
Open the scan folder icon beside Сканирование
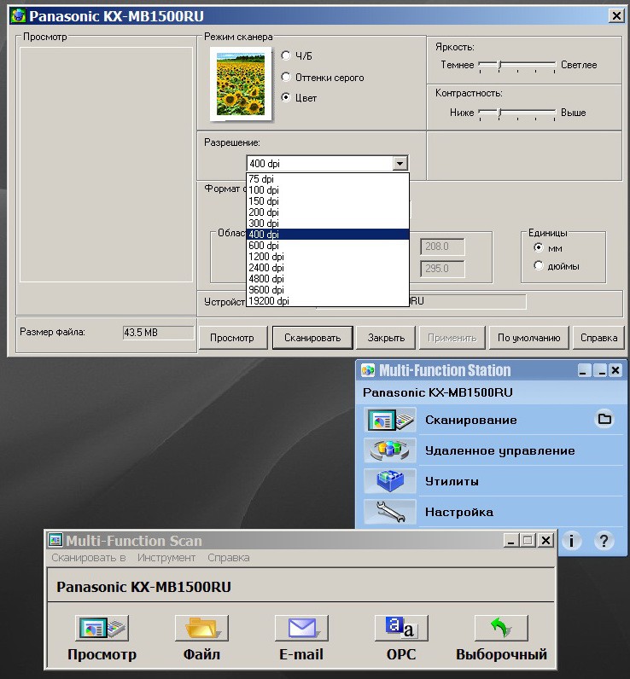tap(604, 419)
